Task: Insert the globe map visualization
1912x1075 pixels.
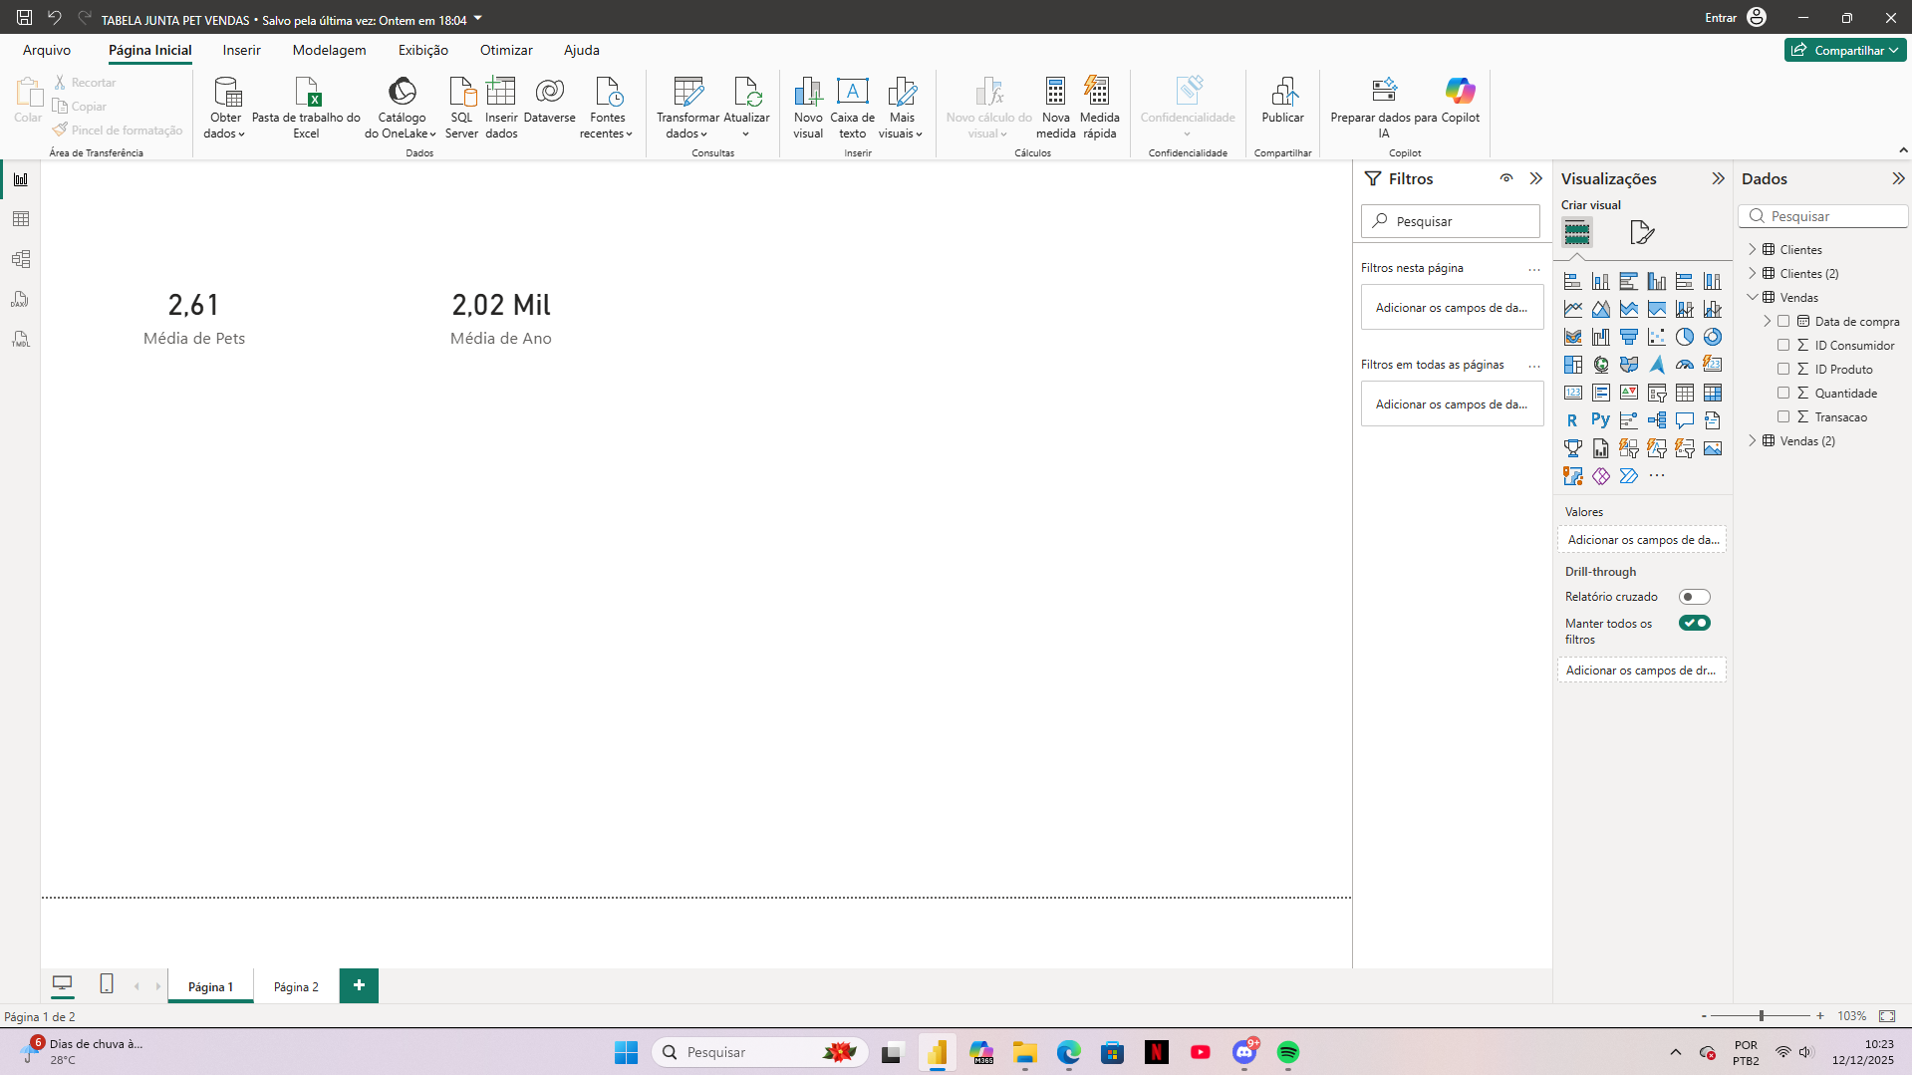Action: click(x=1600, y=365)
